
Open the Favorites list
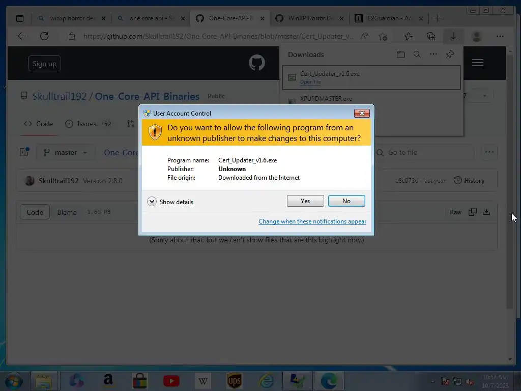pos(409,36)
